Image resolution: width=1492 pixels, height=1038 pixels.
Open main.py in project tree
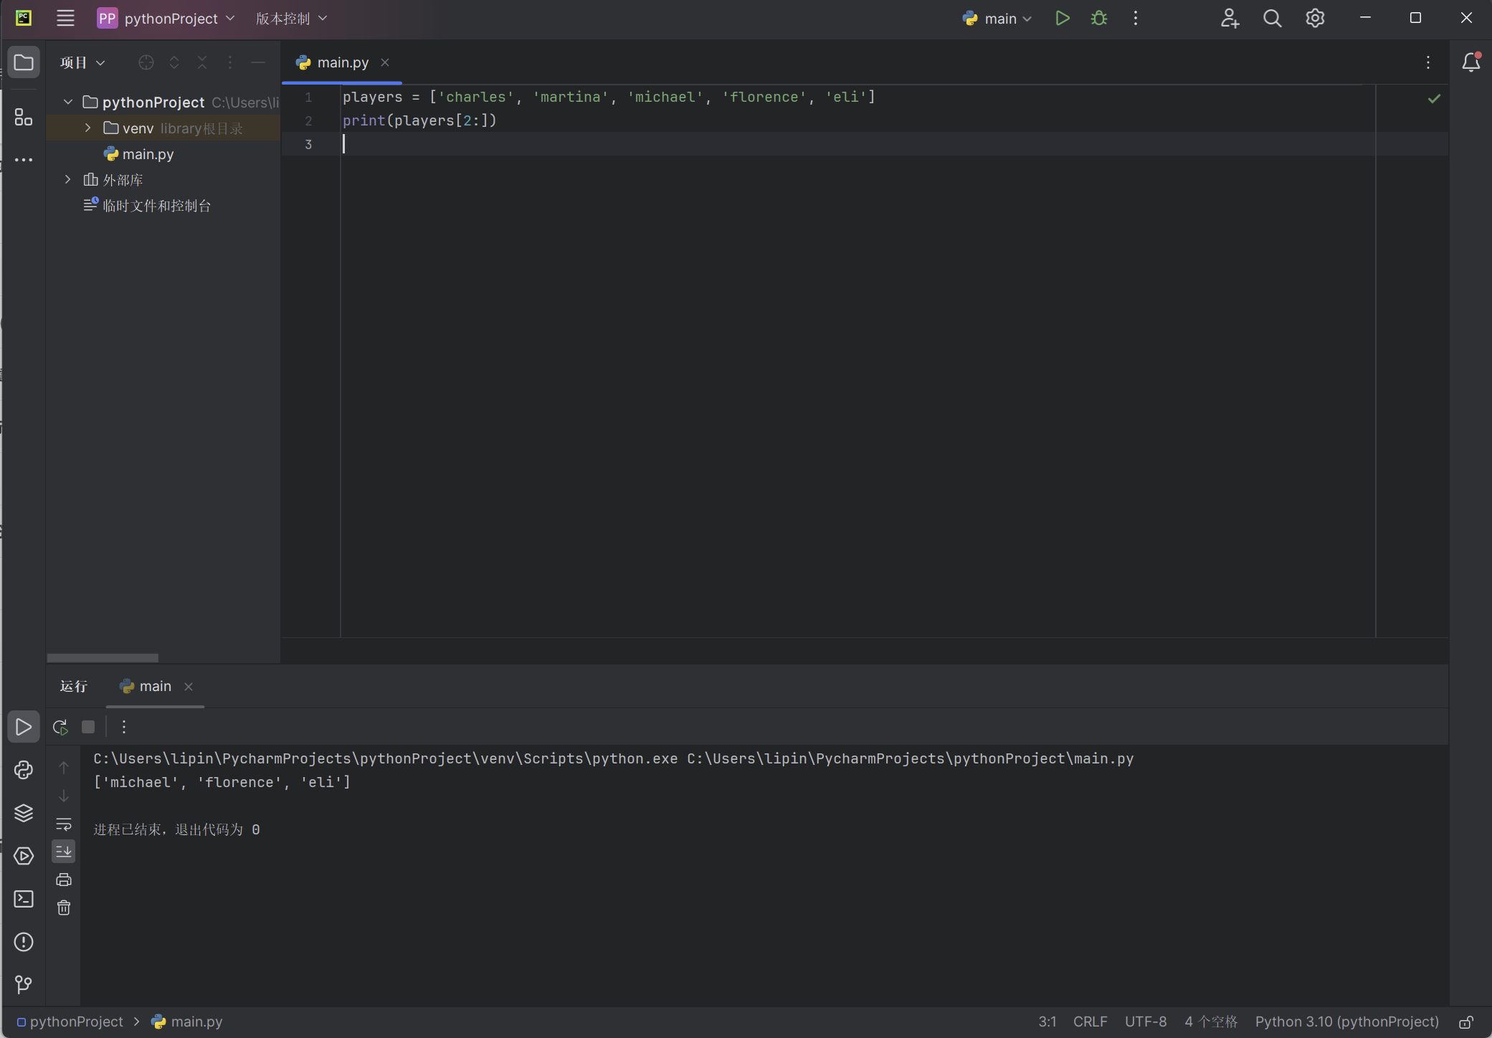pos(148,154)
